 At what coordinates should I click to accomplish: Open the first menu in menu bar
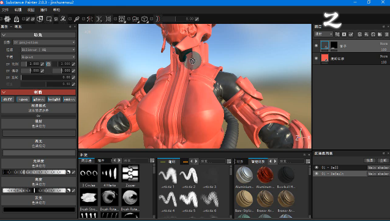(5, 10)
